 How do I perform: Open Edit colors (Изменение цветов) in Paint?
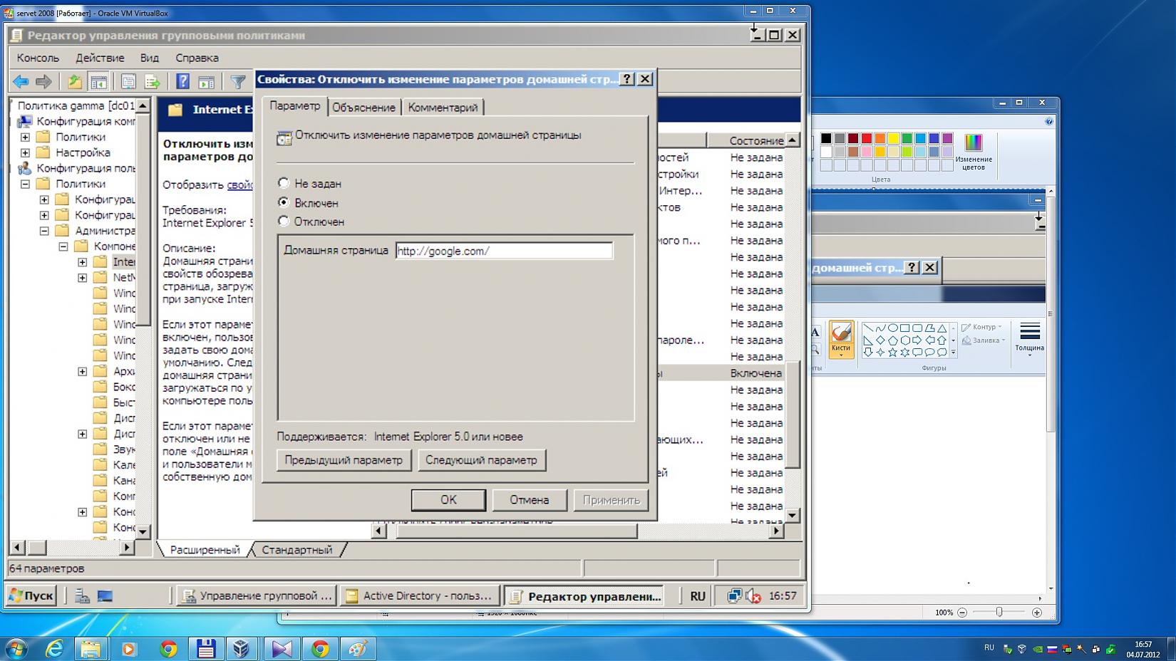click(973, 150)
